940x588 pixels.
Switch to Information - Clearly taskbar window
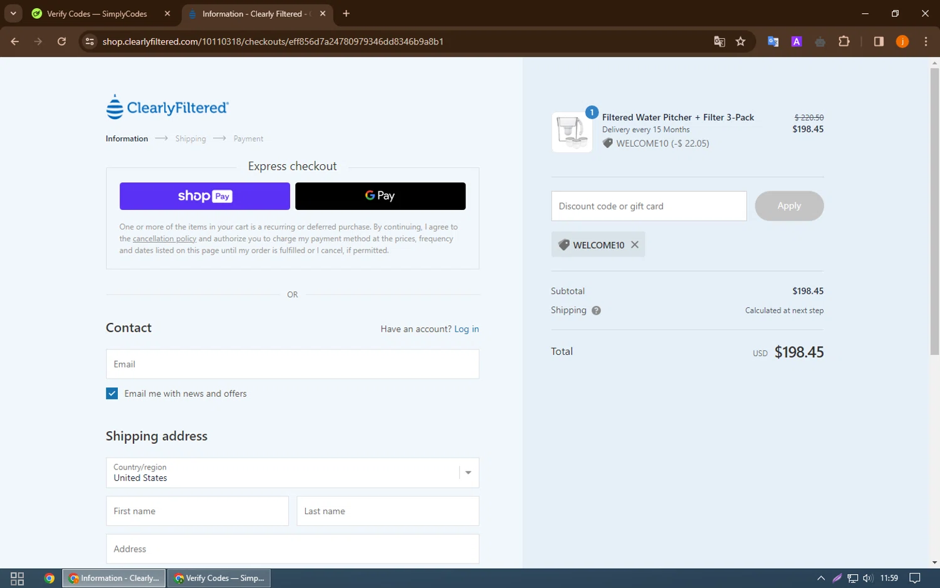[x=114, y=578]
